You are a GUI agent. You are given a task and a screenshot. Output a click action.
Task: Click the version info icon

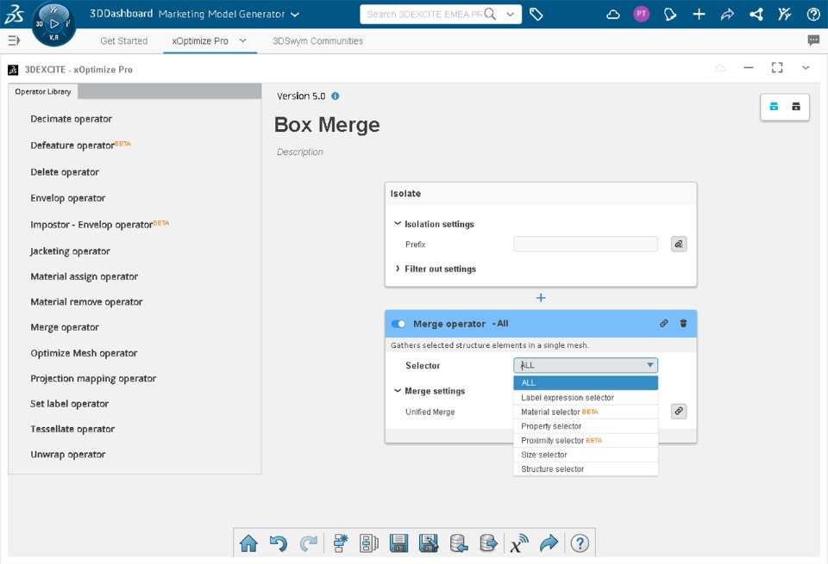[x=335, y=96]
